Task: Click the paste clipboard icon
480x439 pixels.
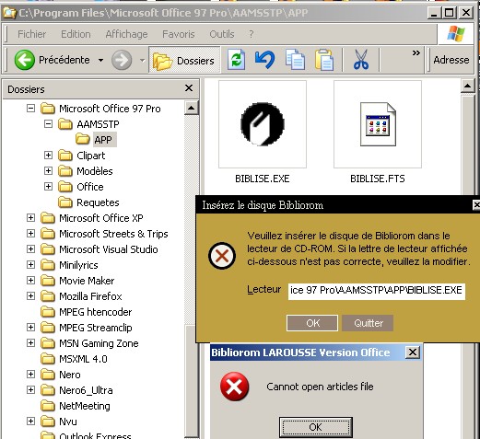Action: pyautogui.click(x=324, y=60)
